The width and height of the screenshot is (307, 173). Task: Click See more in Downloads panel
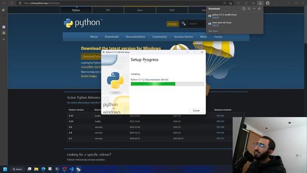pyautogui.click(x=213, y=31)
